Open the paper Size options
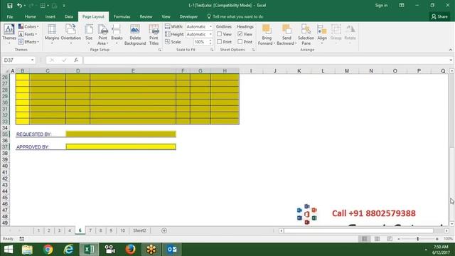This screenshot has width=455, height=256. [89, 35]
